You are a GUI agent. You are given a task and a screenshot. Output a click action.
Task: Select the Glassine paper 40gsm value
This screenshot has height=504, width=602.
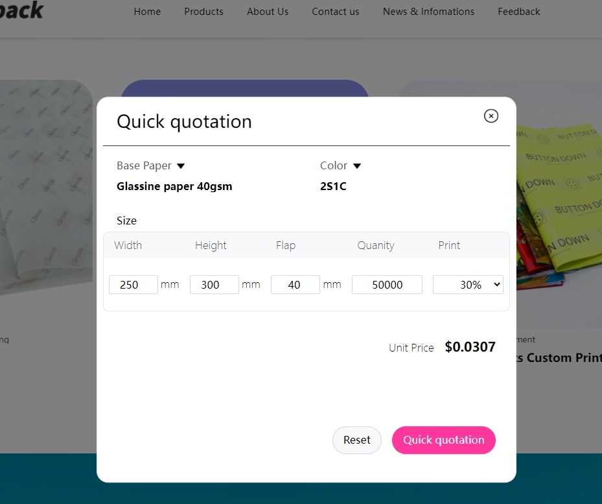[x=174, y=187]
